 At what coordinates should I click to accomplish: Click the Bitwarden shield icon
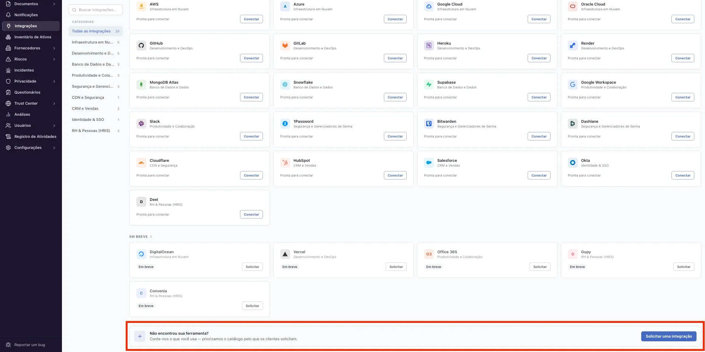[x=429, y=124]
